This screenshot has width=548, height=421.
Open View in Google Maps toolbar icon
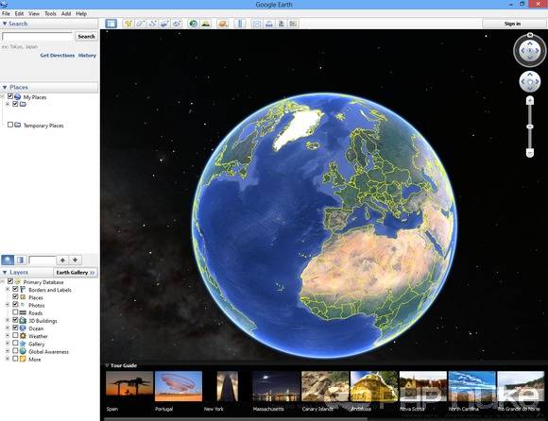point(293,24)
